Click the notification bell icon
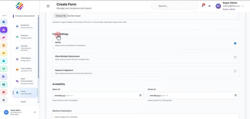Screen dimensions: 250x119 (202, 6)
